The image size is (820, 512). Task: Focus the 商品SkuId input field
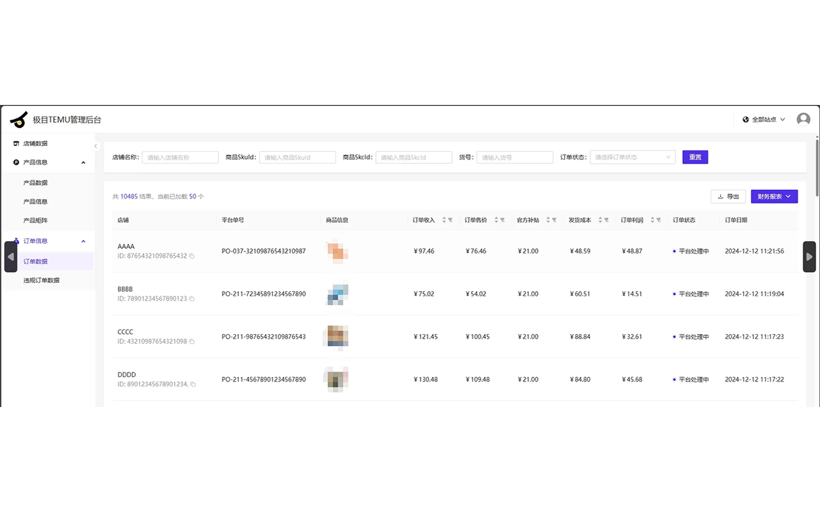coord(298,157)
